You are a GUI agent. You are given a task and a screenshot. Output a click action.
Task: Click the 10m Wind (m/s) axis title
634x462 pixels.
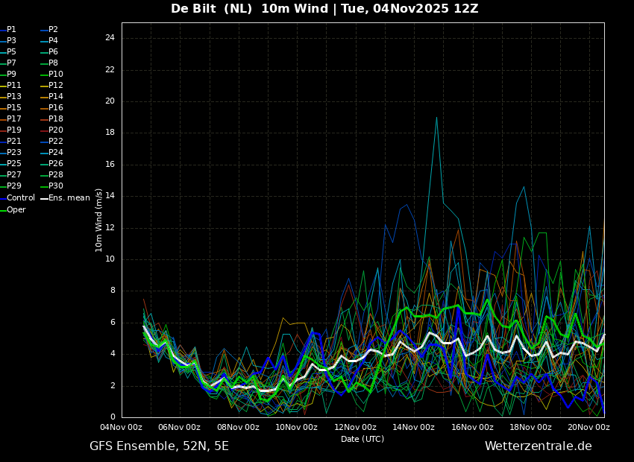click(99, 220)
